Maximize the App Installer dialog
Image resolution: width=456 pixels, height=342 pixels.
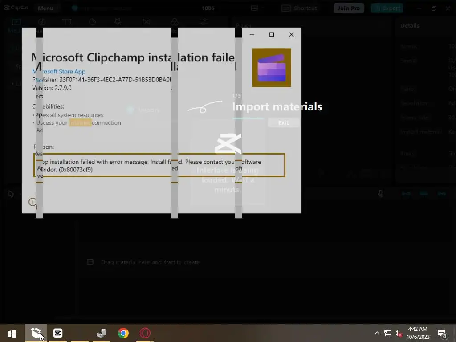click(x=272, y=35)
